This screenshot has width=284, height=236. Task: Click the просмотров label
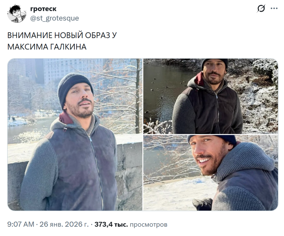click(149, 224)
